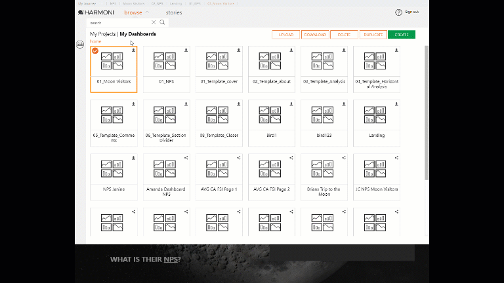Switch to the stories section
504x283 pixels.
174,12
